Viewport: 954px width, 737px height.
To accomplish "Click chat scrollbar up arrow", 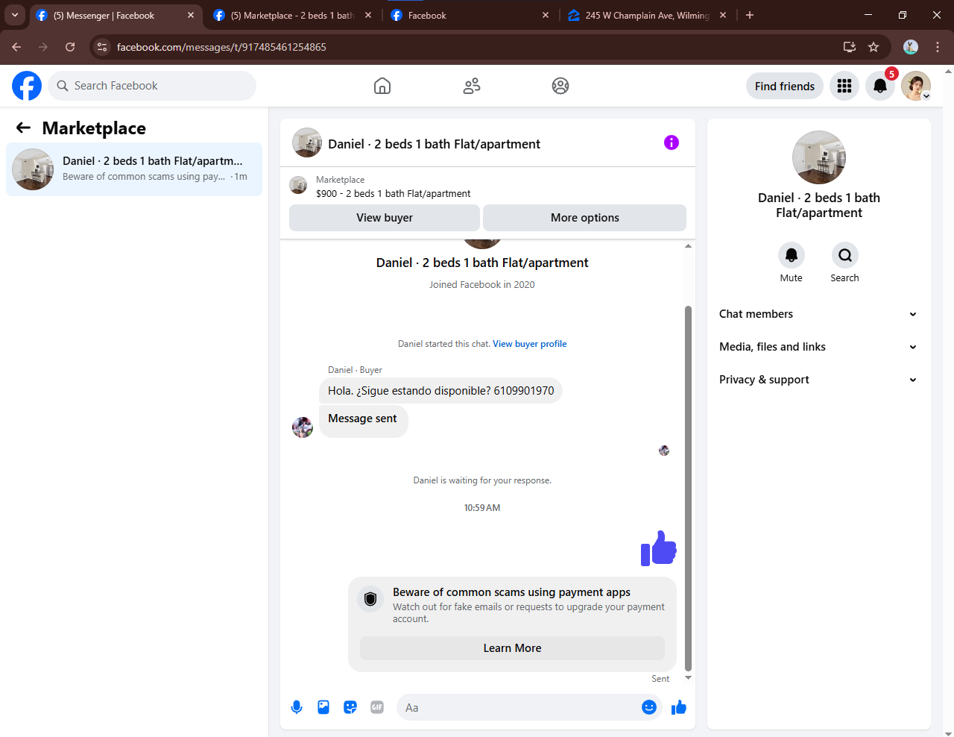I will point(688,245).
